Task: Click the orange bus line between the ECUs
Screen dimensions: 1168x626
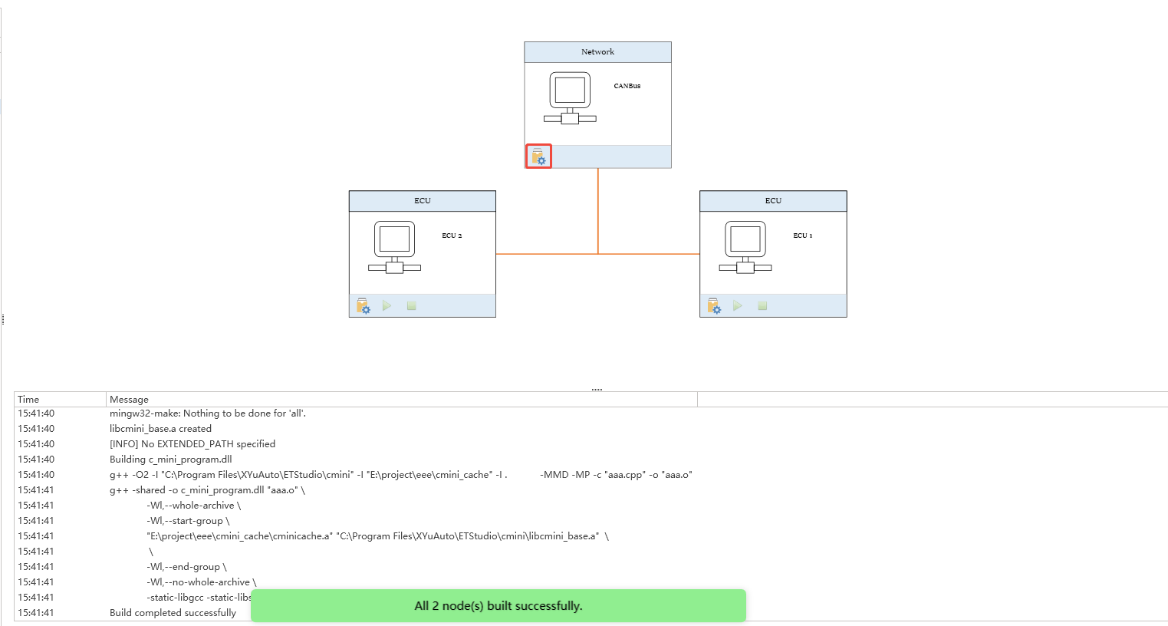Action: (597, 254)
